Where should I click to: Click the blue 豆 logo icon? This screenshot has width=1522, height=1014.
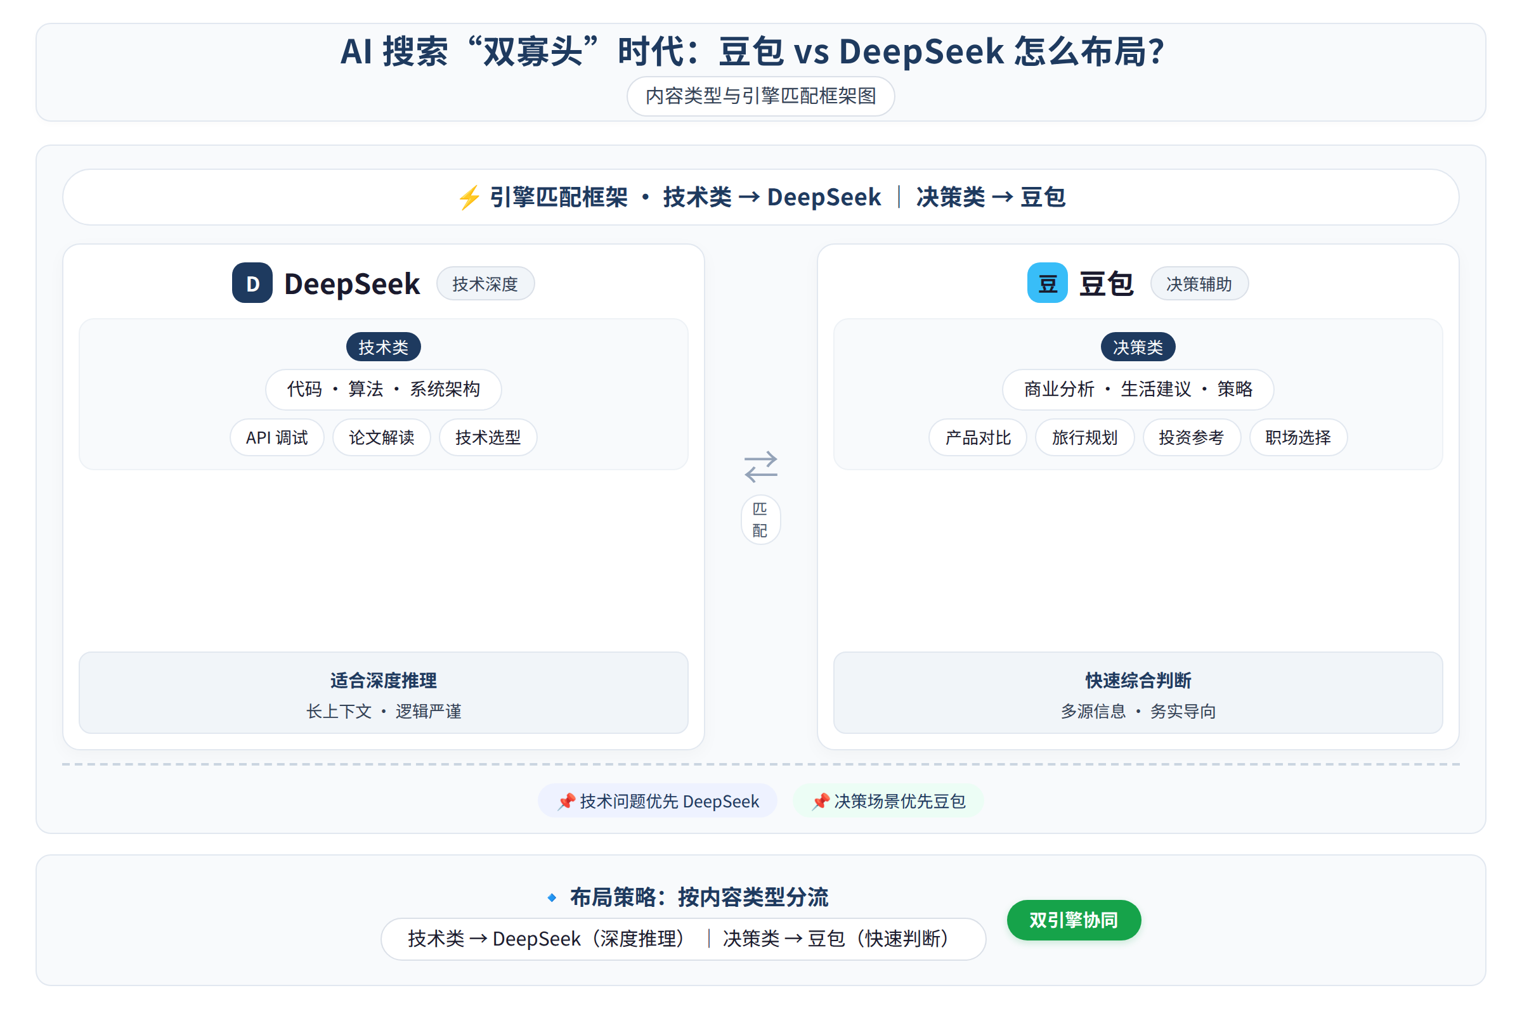(x=1048, y=283)
